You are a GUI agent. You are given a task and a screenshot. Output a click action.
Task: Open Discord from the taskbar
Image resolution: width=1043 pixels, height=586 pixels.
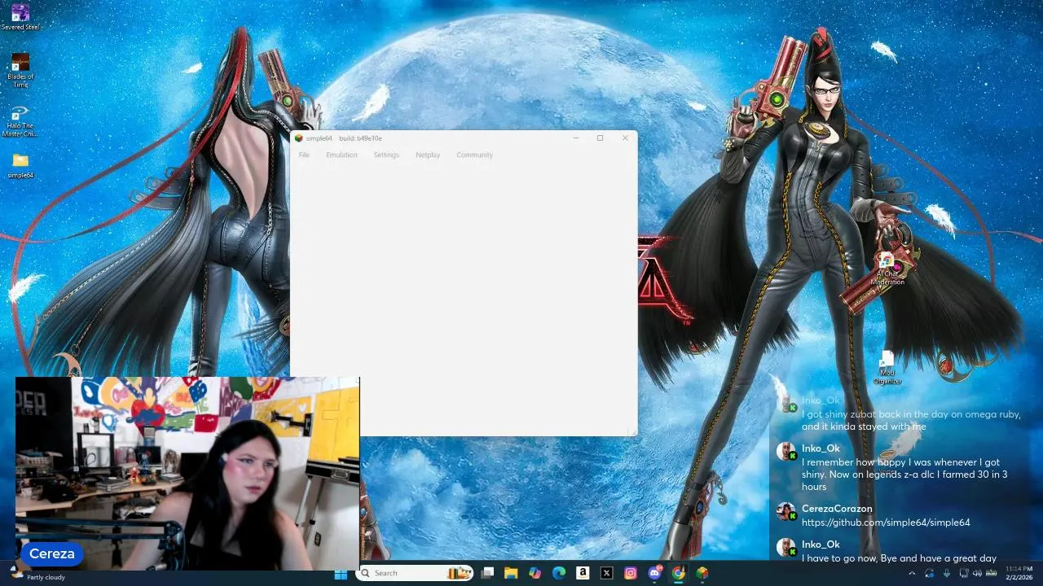point(654,573)
